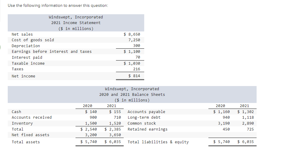Click the depreciation value 300
300x151 pixels.
point(136,46)
